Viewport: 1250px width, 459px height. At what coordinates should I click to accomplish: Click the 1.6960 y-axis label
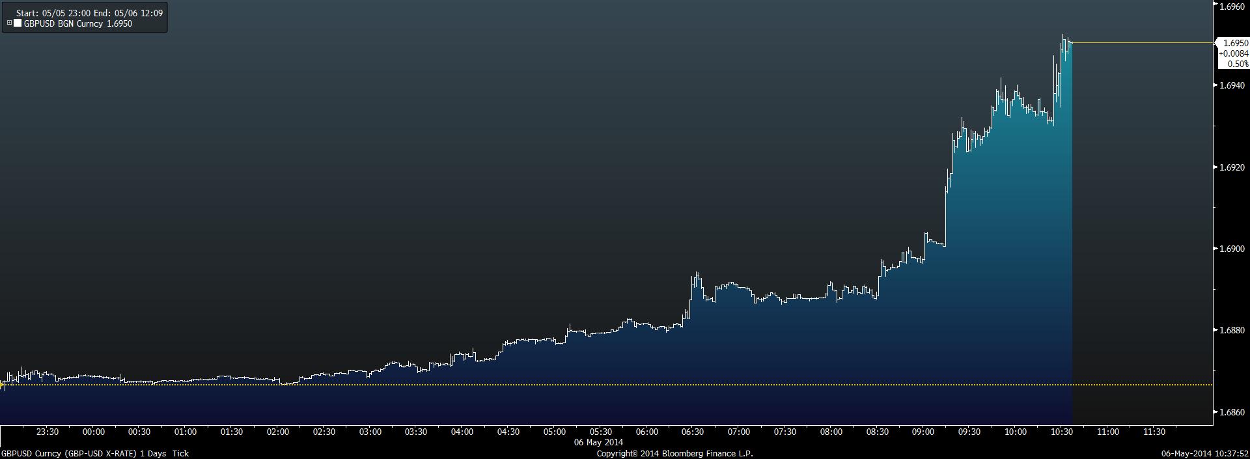pos(1232,7)
